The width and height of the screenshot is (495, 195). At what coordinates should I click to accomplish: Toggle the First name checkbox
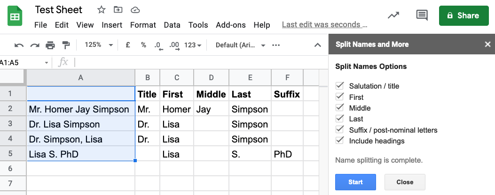click(x=340, y=97)
